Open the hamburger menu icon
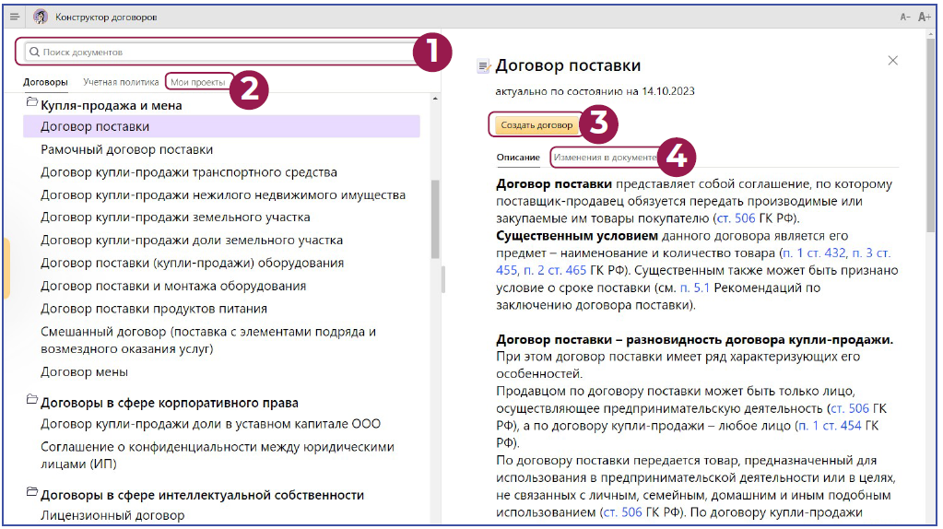 [x=15, y=17]
